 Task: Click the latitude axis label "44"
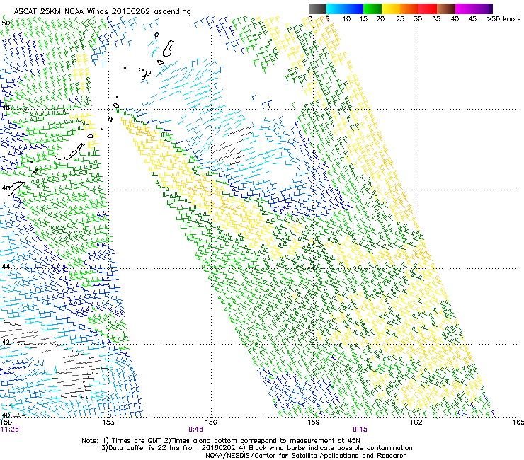tap(6, 267)
